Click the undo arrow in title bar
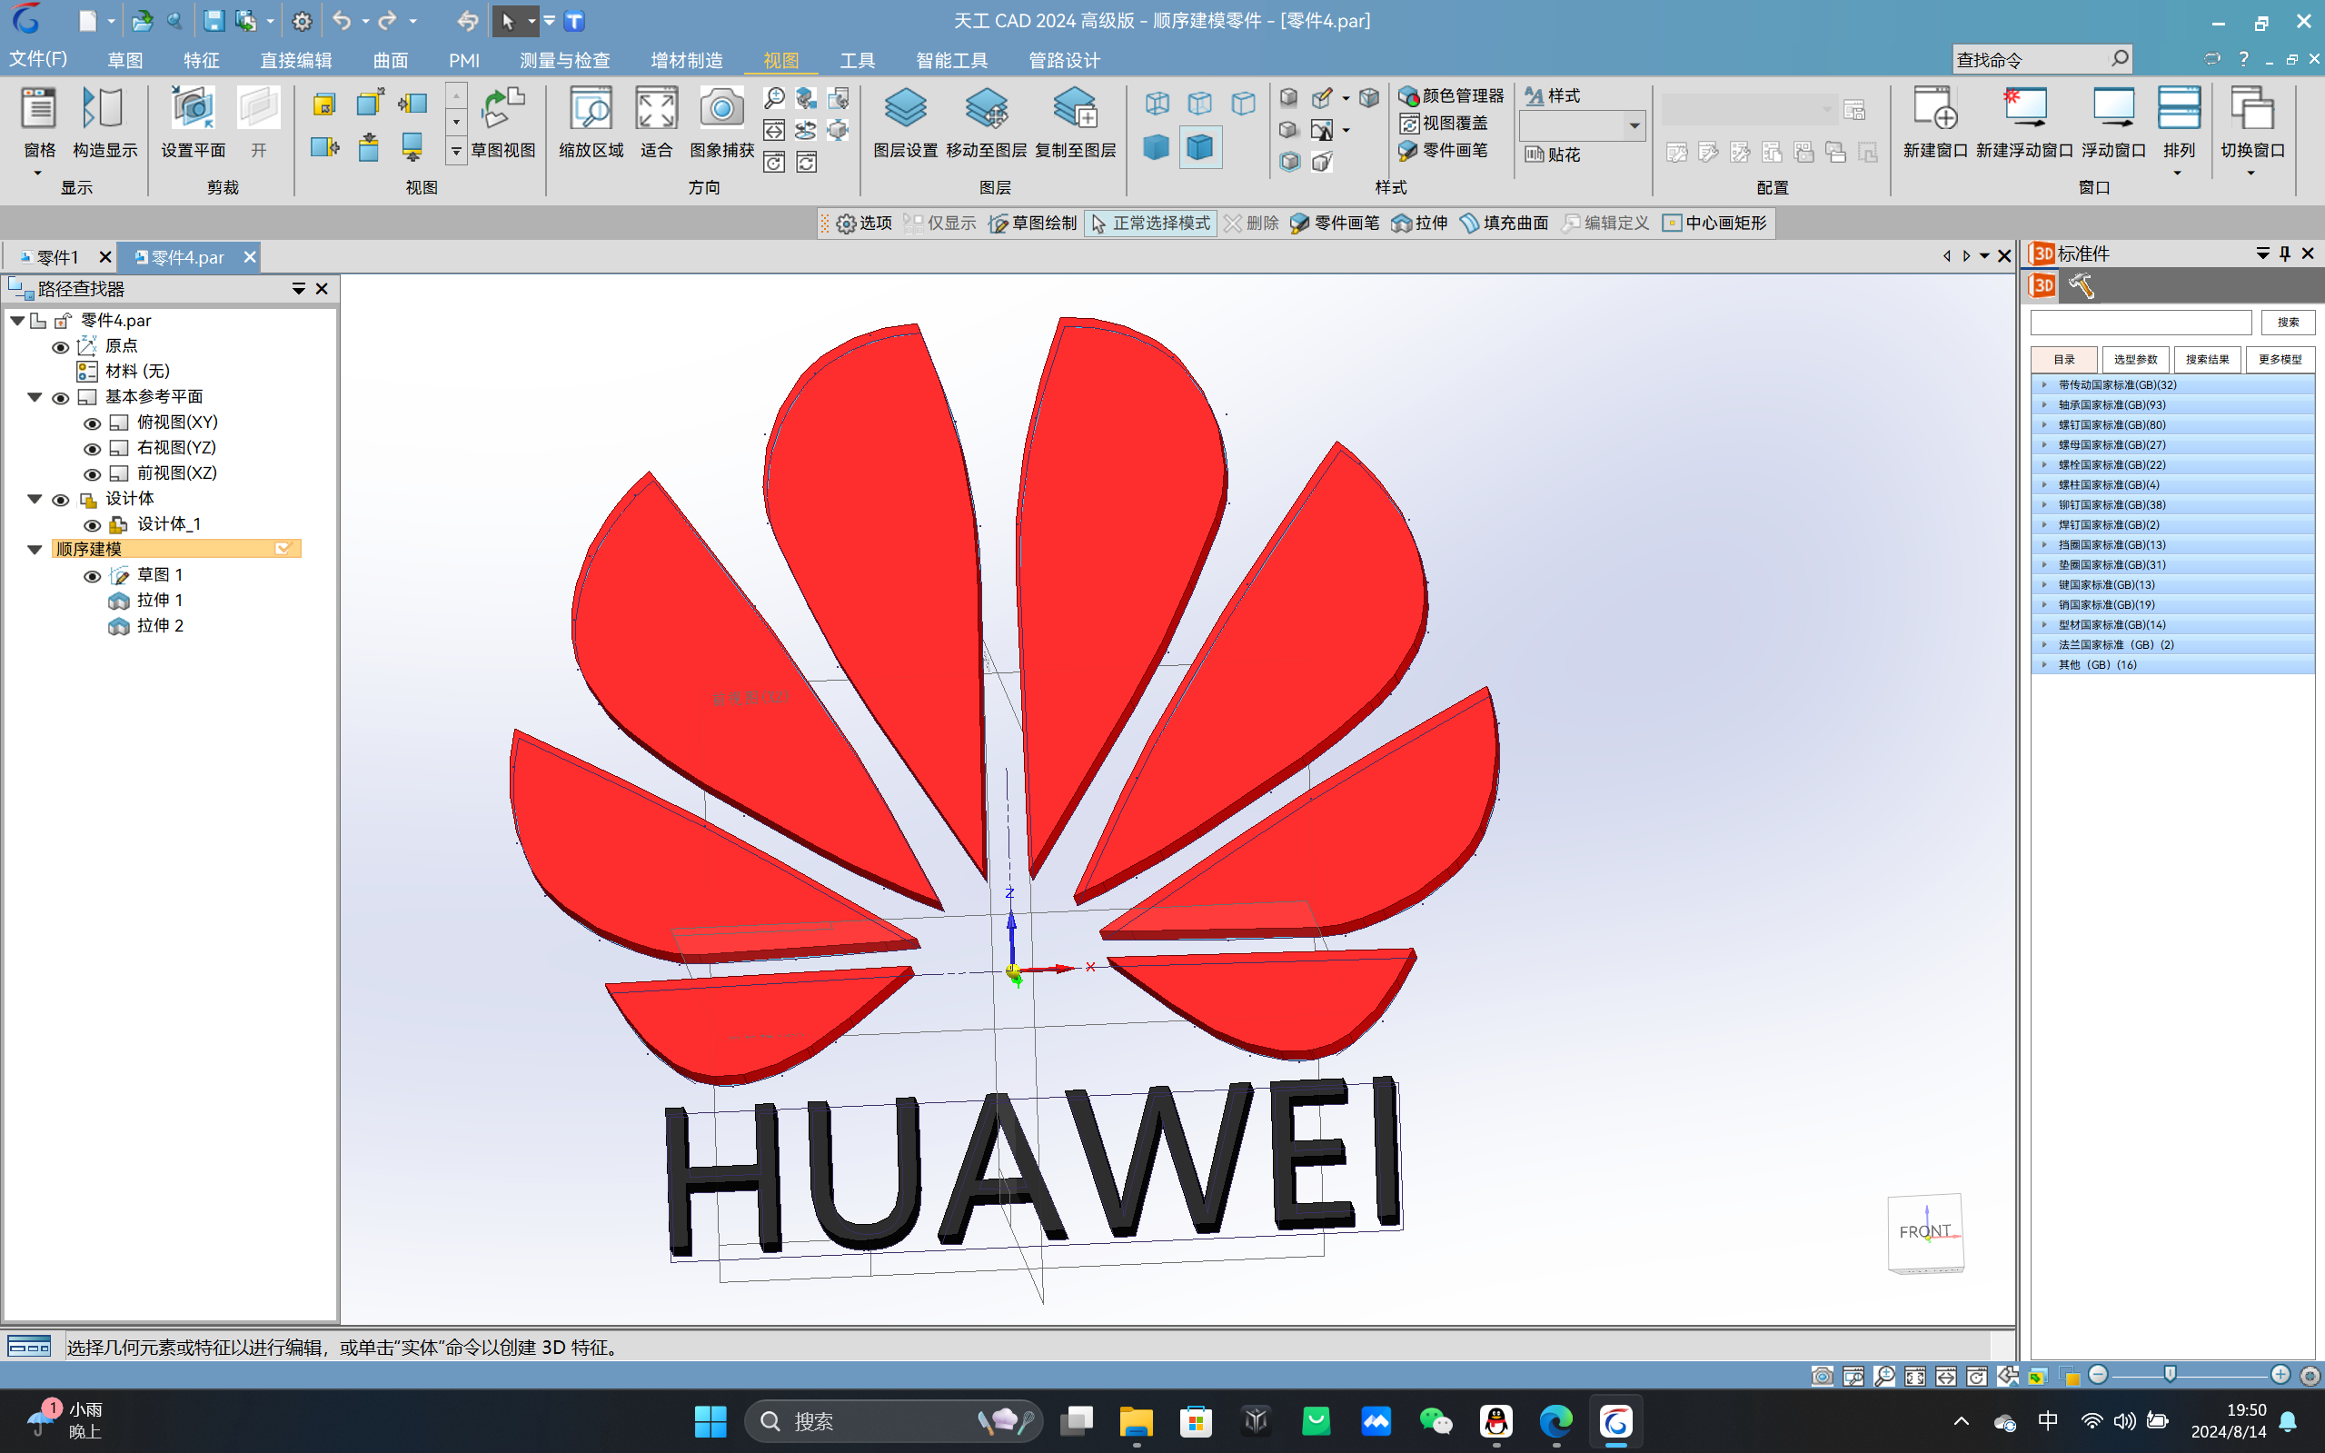 (x=341, y=20)
